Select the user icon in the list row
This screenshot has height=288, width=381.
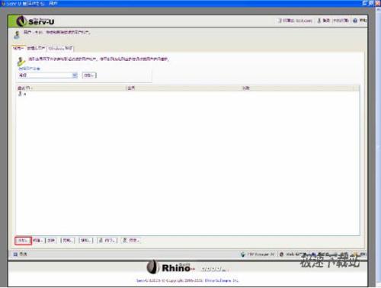click(20, 94)
